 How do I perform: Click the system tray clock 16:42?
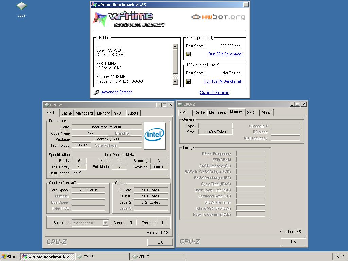click(x=340, y=257)
